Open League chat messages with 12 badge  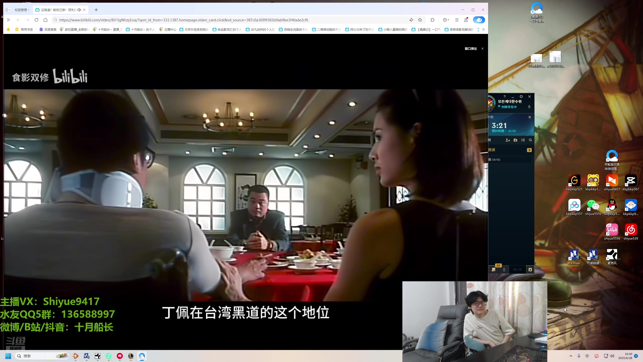494,269
